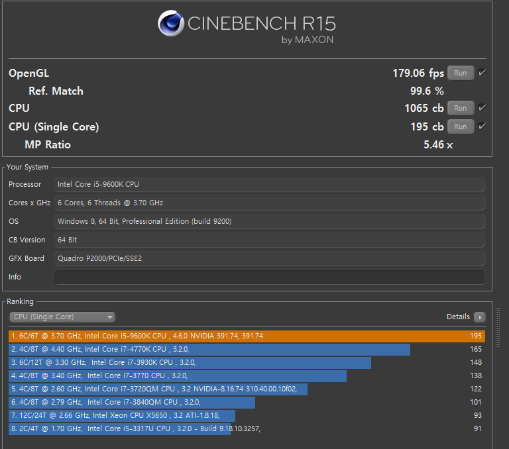This screenshot has width=509, height=449.
Task: Click the OpenGL score 179.06 fps
Action: (418, 74)
